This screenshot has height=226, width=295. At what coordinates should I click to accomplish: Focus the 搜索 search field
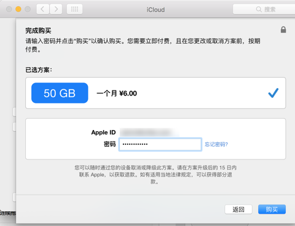tap(264, 9)
